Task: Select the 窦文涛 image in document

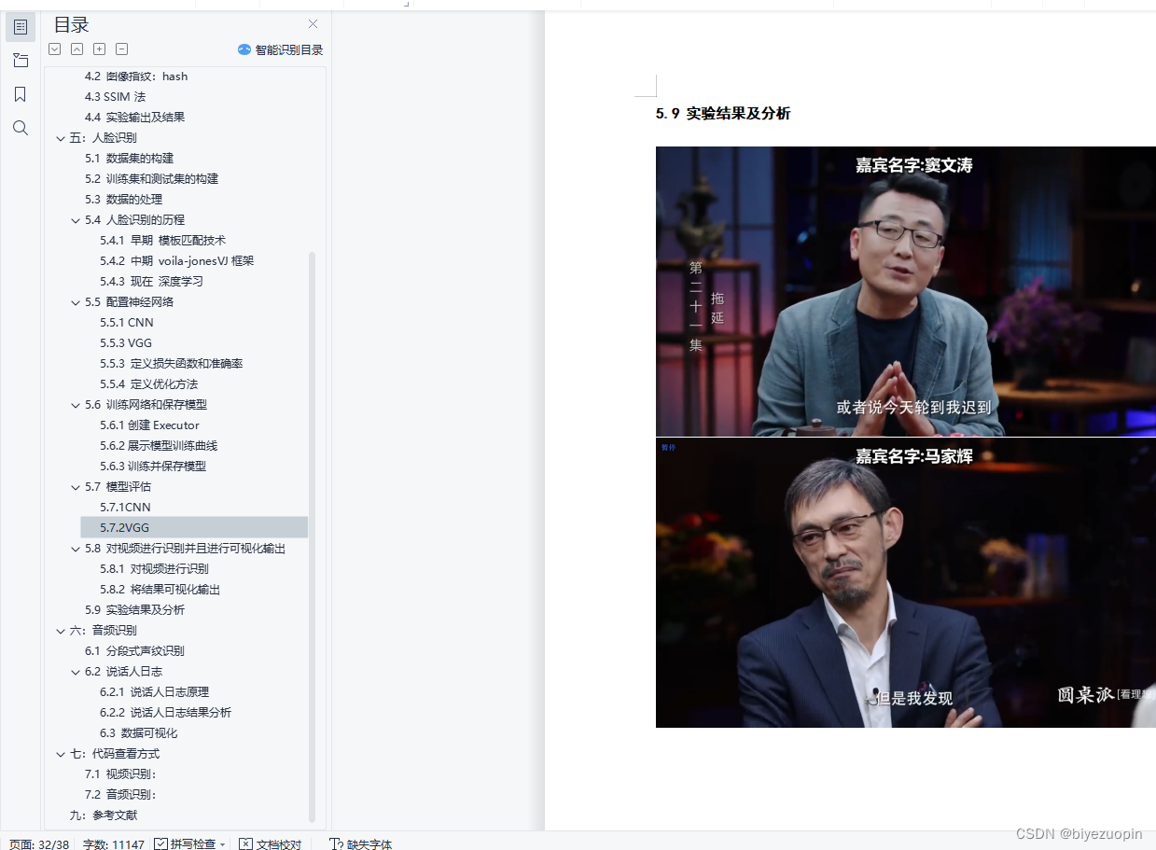Action: tap(905, 291)
